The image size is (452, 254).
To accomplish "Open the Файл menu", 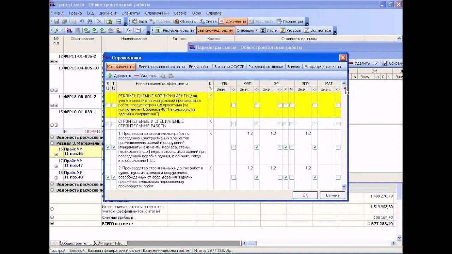I will [x=59, y=13].
